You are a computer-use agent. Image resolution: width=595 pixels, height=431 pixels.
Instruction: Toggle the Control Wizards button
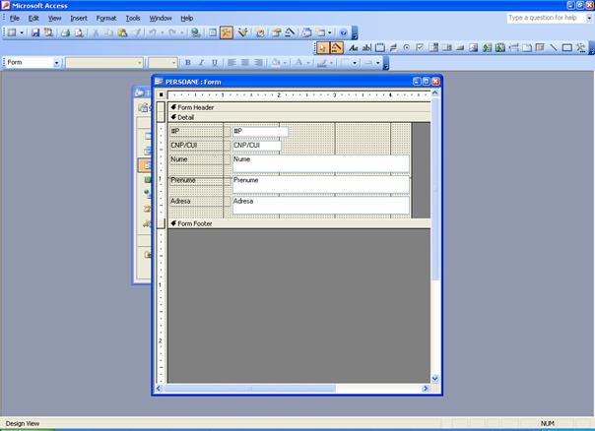tap(337, 47)
